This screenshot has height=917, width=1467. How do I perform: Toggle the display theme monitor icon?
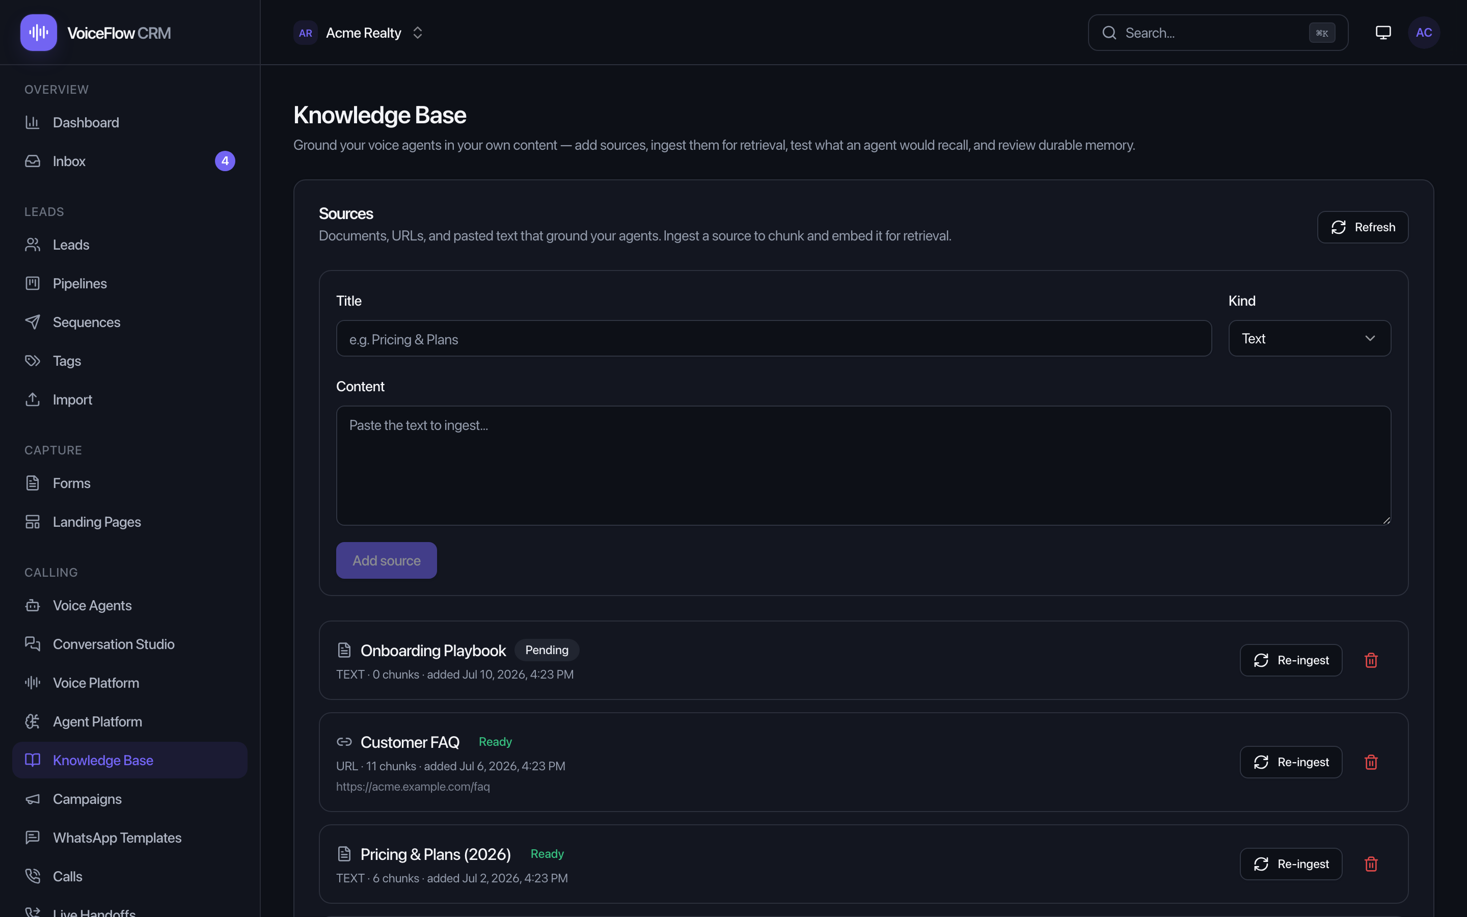pyautogui.click(x=1383, y=33)
